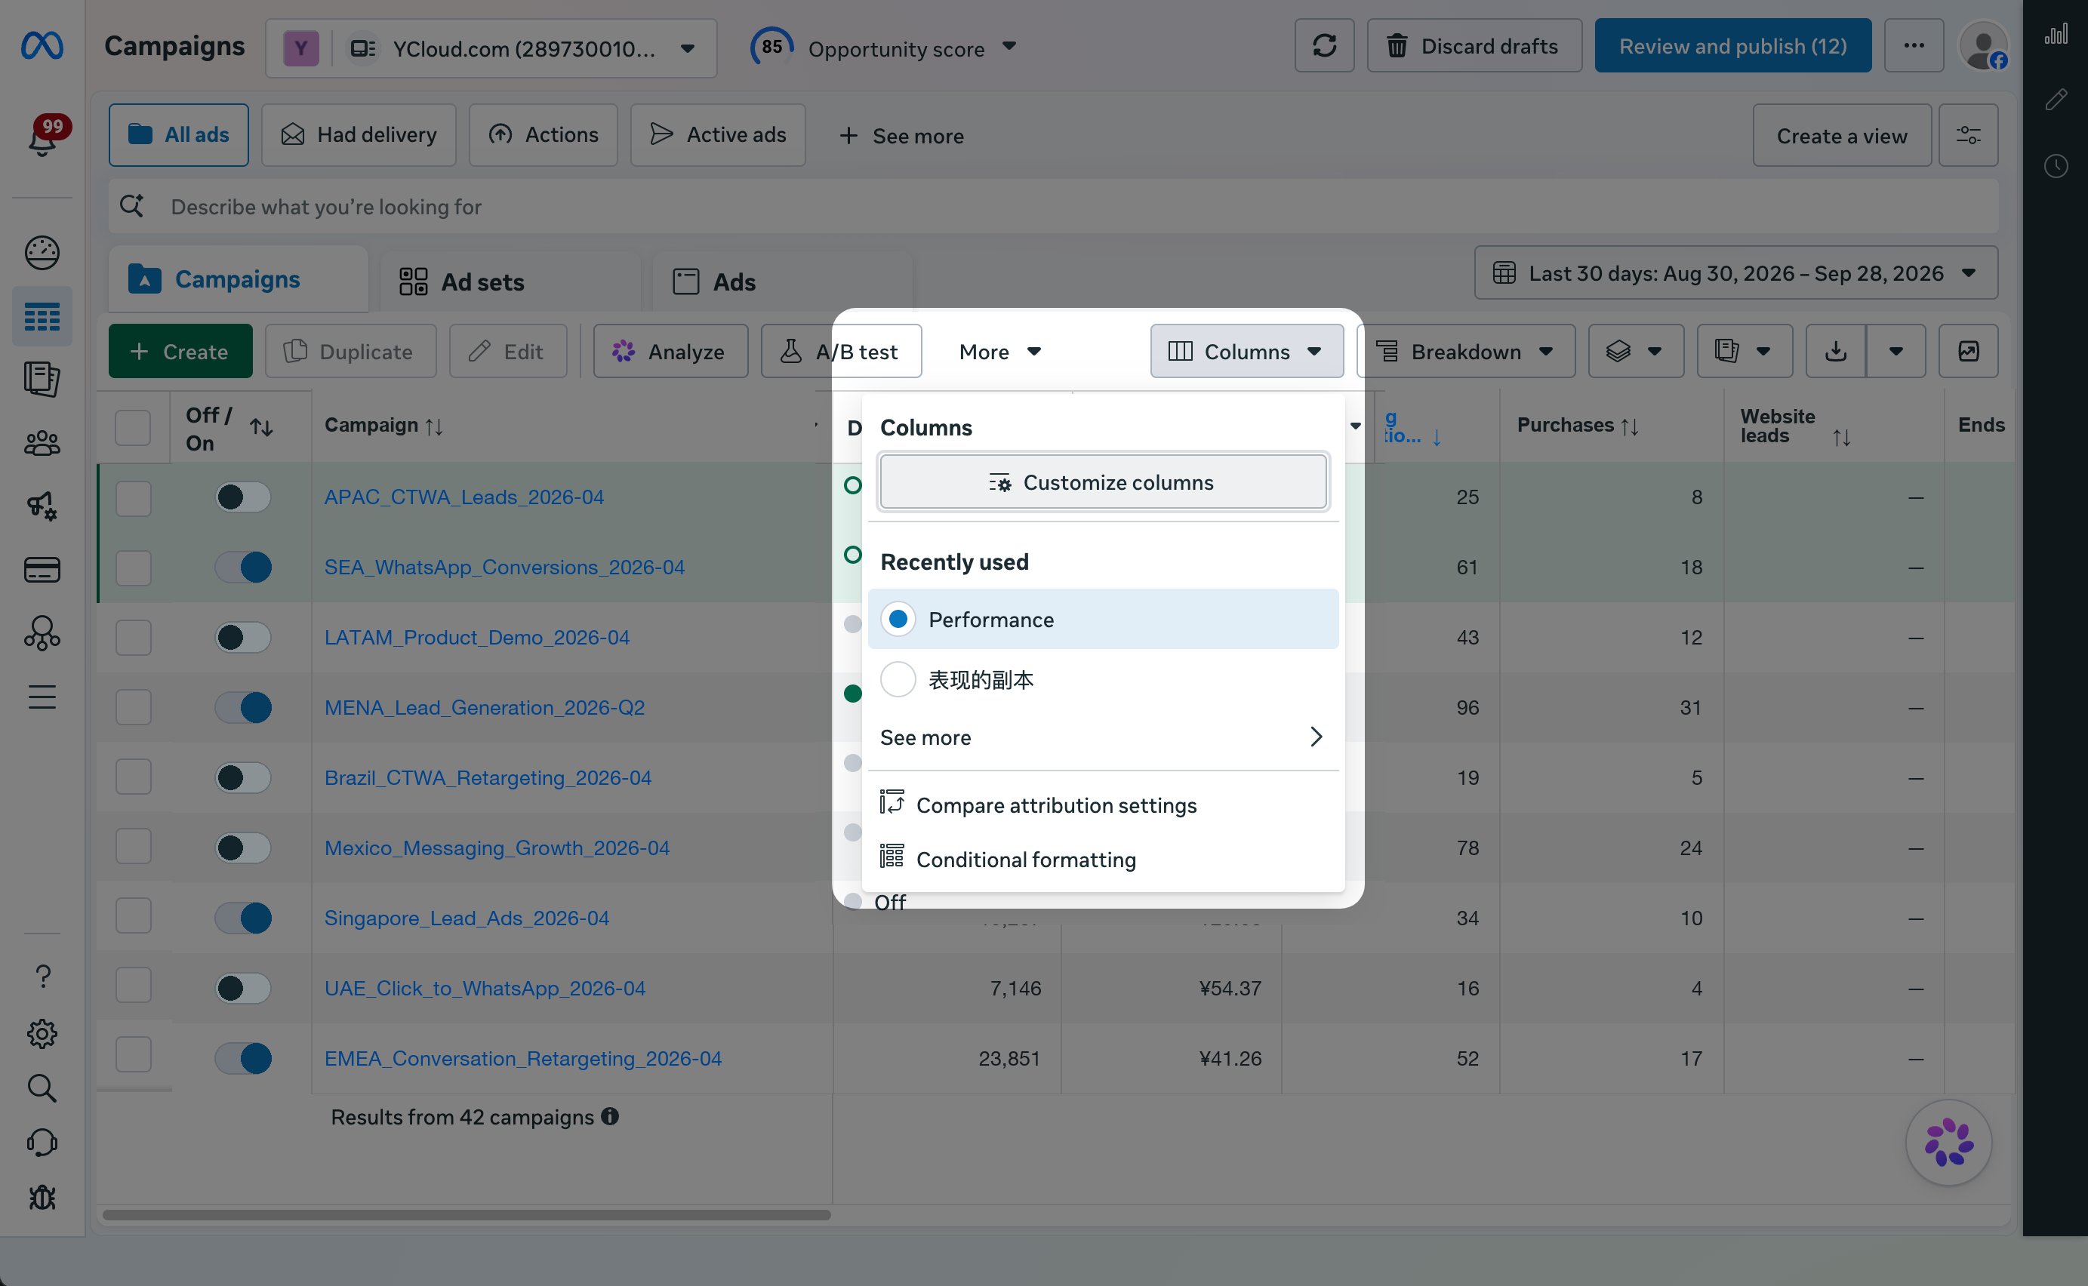
Task: Open the campaigns table grid icon in sidebar
Action: (42, 316)
